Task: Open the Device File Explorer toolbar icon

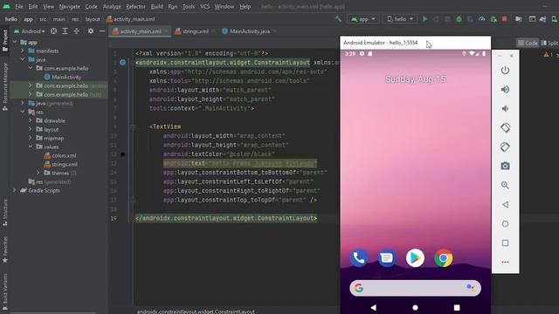Action: tap(519, 19)
